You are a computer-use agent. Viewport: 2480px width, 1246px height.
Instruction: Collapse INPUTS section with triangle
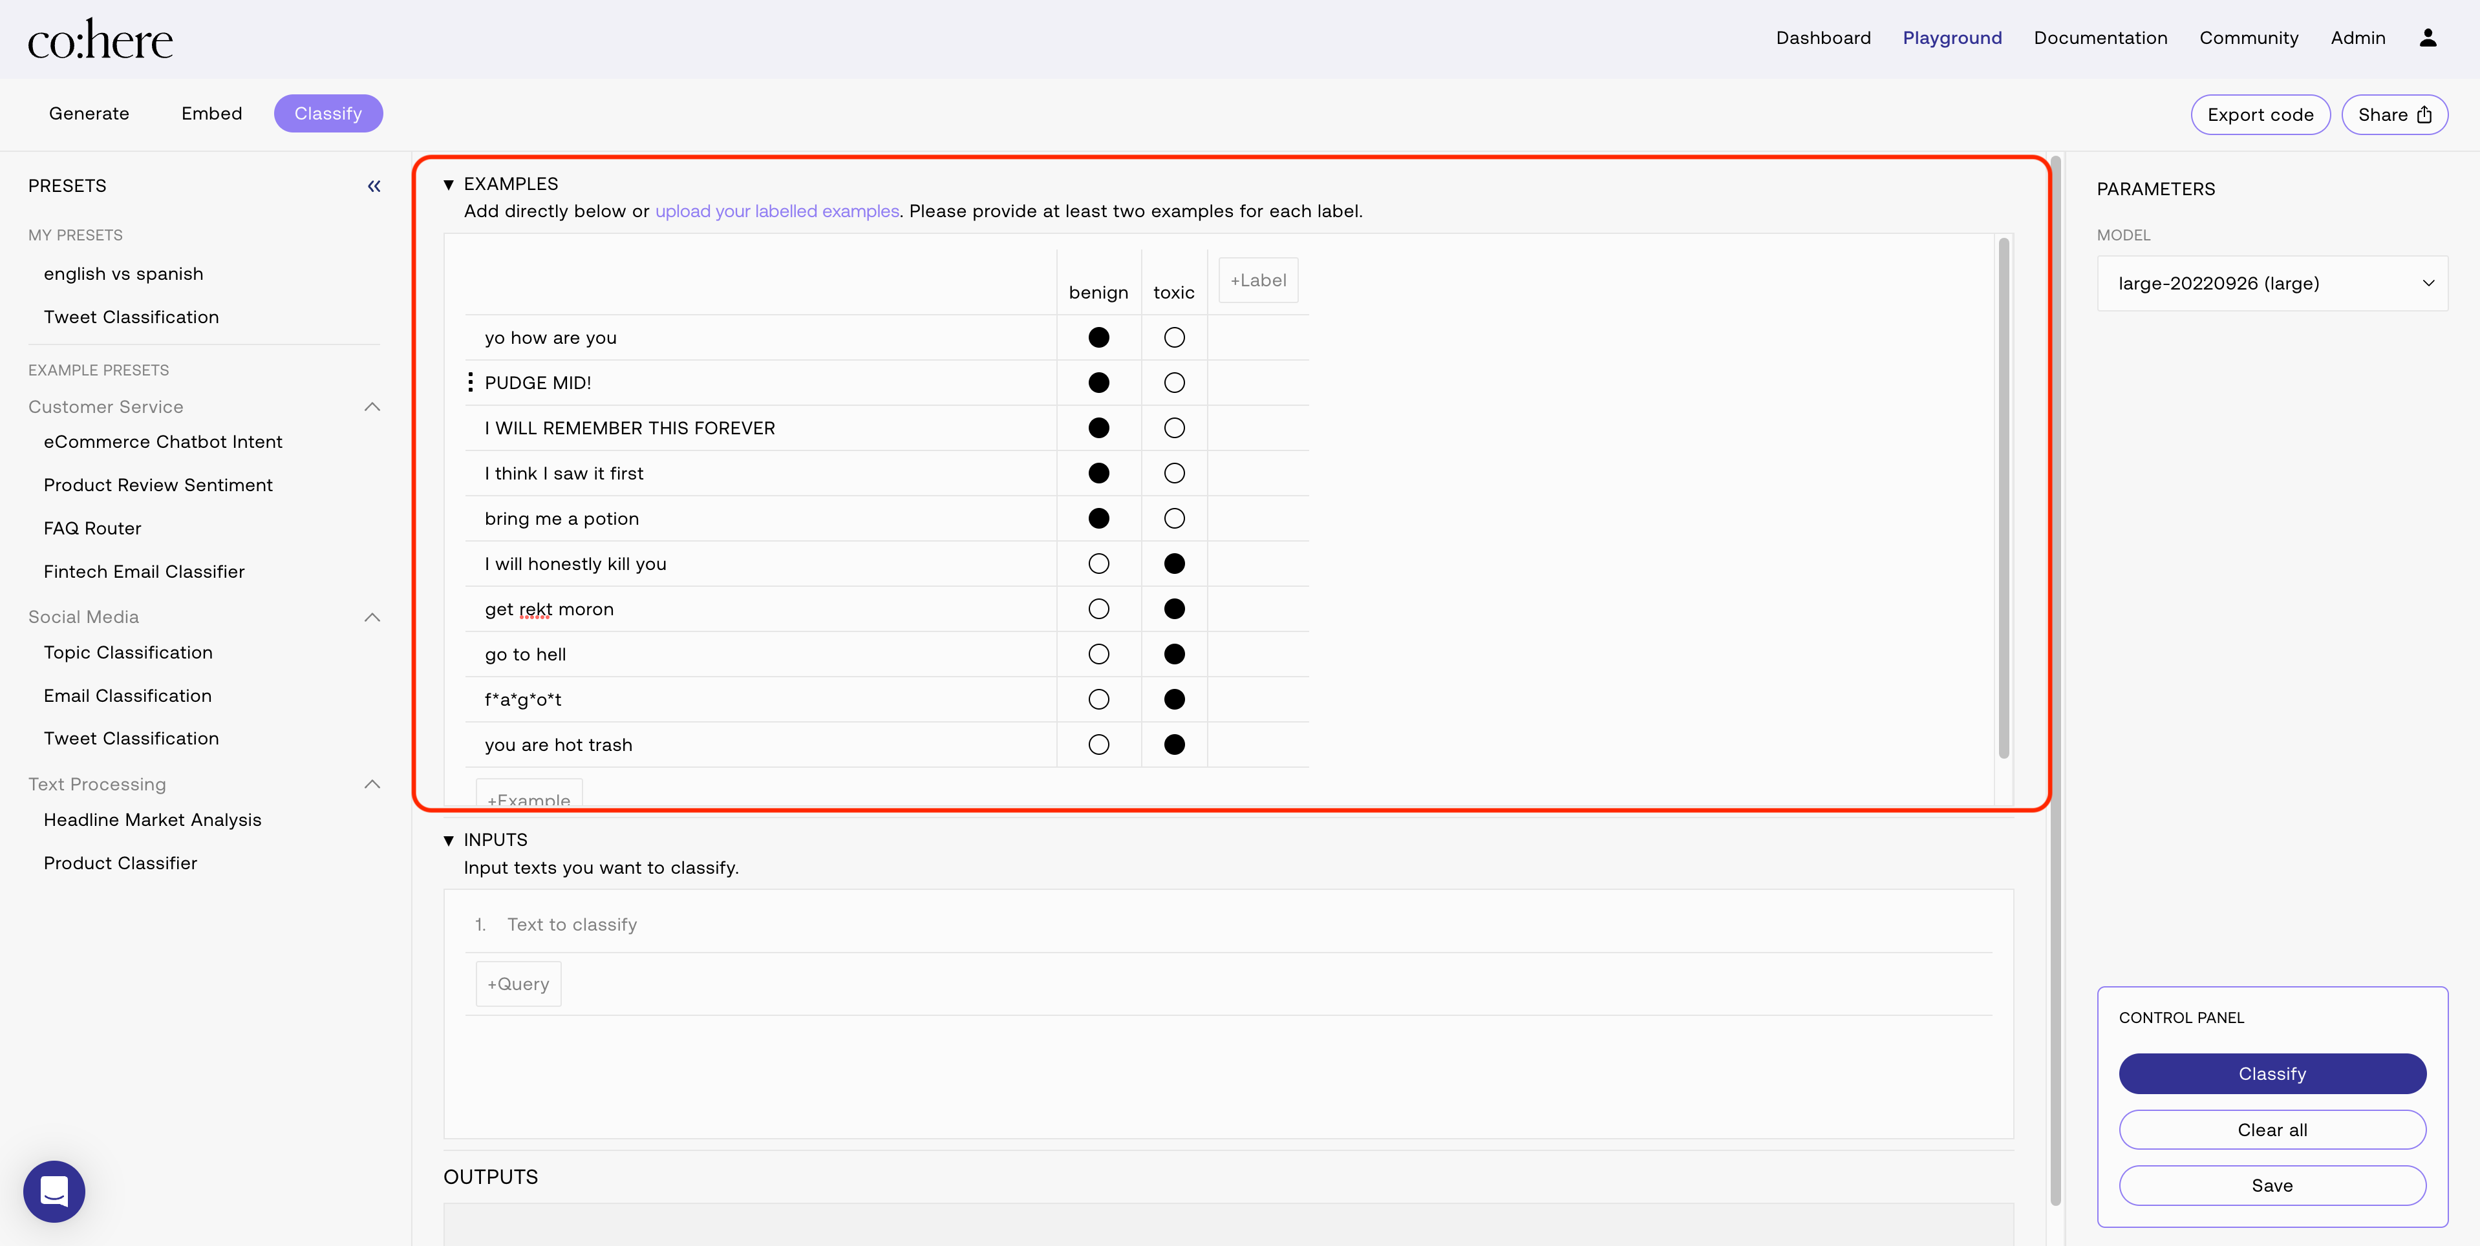449,840
